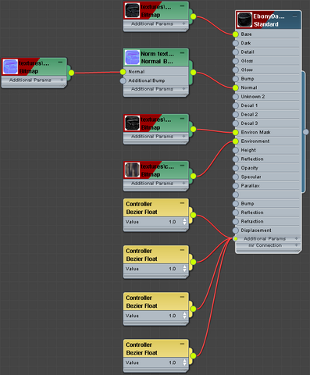This screenshot has width=310, height=375.
Task: Collapse the first Controller Bezier Float node
Action: (x=182, y=203)
